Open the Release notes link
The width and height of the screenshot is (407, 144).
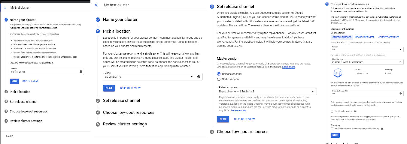(x=238, y=111)
